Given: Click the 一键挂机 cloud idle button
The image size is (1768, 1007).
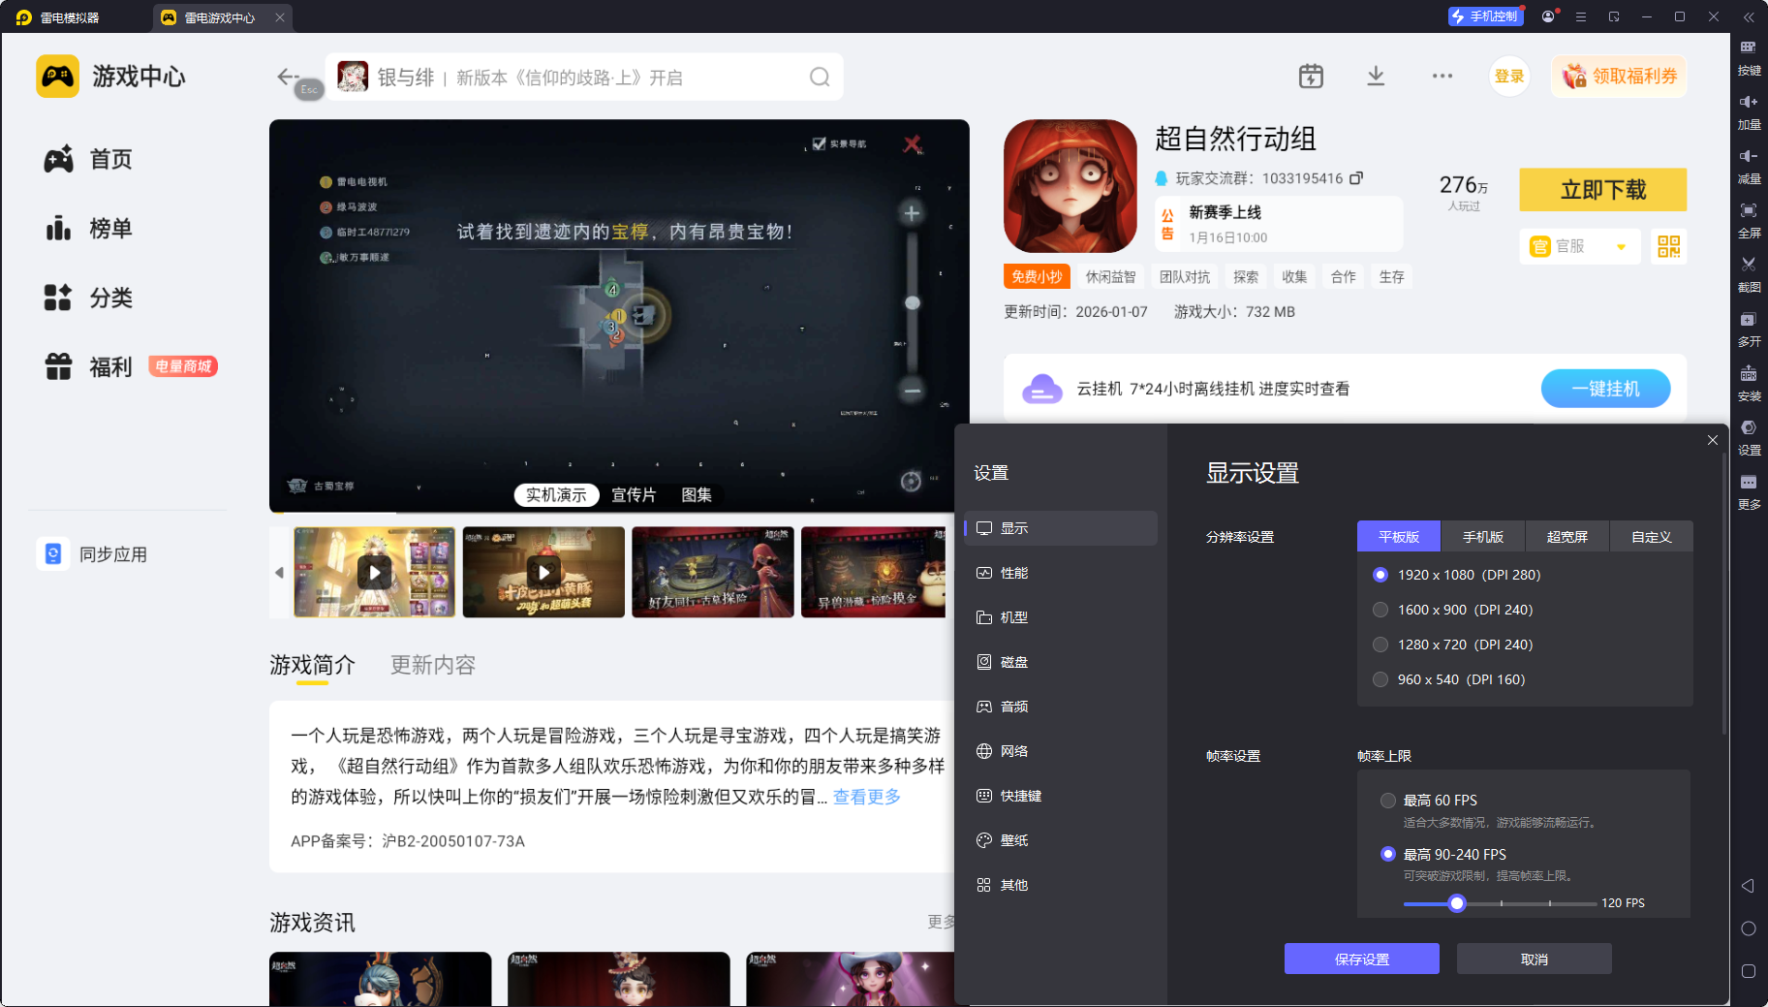Looking at the screenshot, I should pyautogui.click(x=1605, y=389).
